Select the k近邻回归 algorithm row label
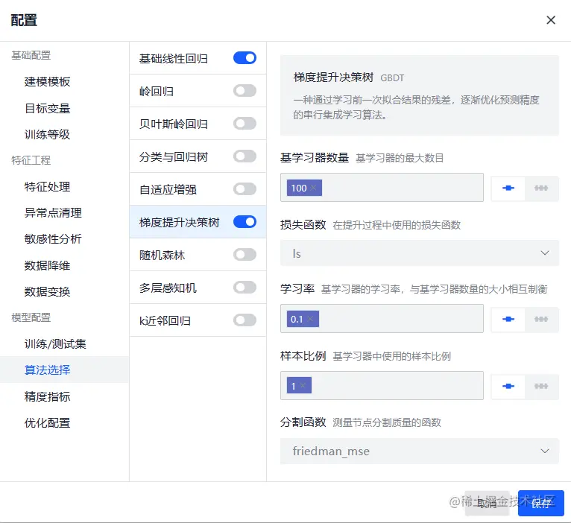 click(165, 320)
